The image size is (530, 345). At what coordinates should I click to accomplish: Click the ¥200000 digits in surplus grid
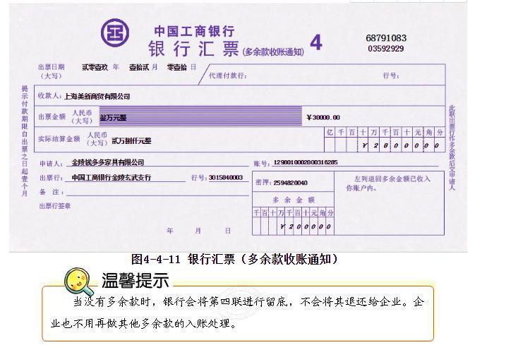coord(306,226)
